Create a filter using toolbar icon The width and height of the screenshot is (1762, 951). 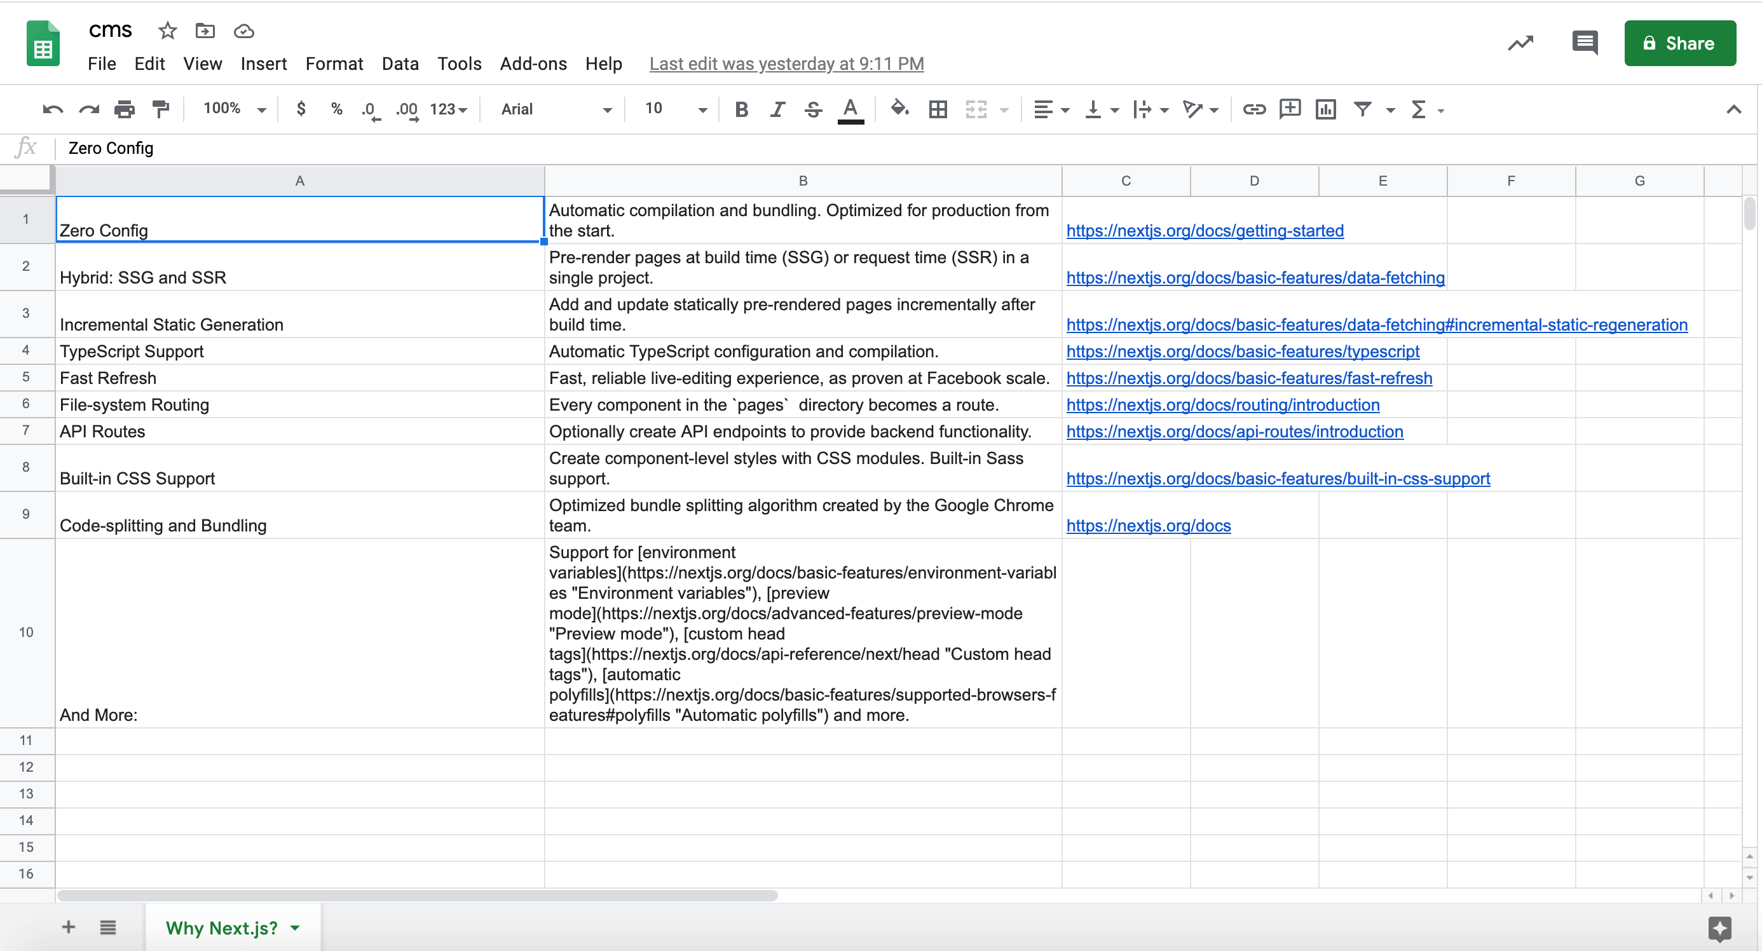pos(1363,109)
